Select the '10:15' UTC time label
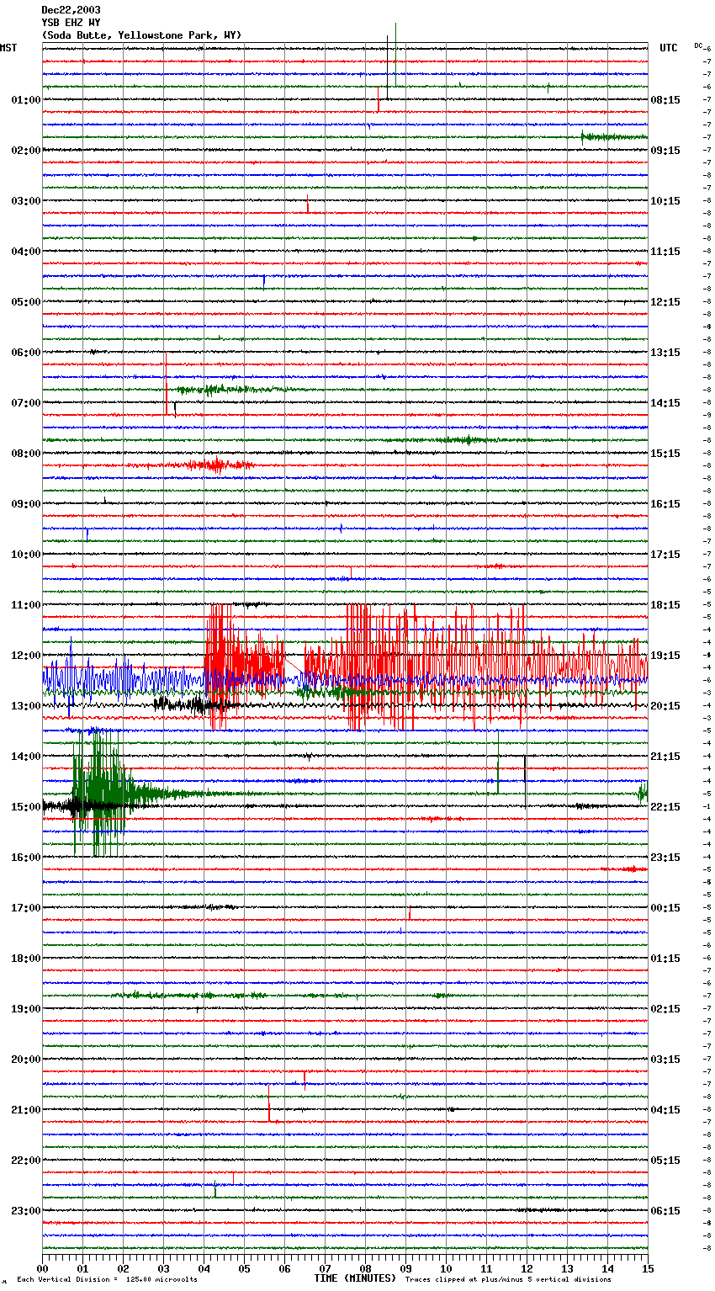 [665, 201]
